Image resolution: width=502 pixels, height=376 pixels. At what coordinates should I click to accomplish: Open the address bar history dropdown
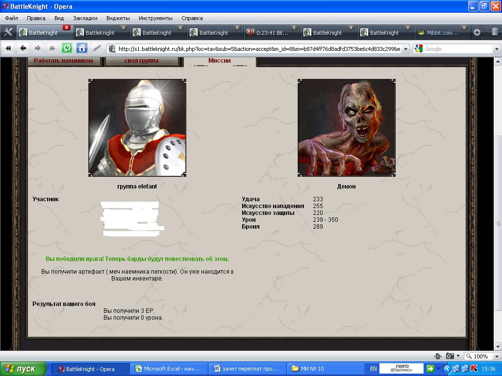coord(406,49)
